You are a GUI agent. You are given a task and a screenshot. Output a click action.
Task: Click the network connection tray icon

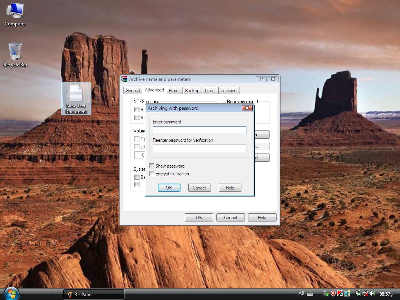pos(365,293)
